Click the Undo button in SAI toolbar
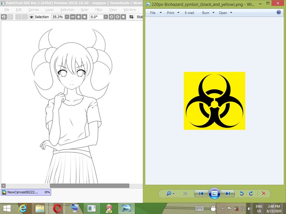 [4, 17]
